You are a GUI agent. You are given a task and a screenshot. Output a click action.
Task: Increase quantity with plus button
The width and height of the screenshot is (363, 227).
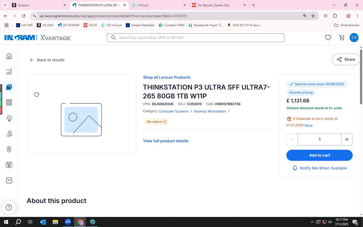[347, 139]
